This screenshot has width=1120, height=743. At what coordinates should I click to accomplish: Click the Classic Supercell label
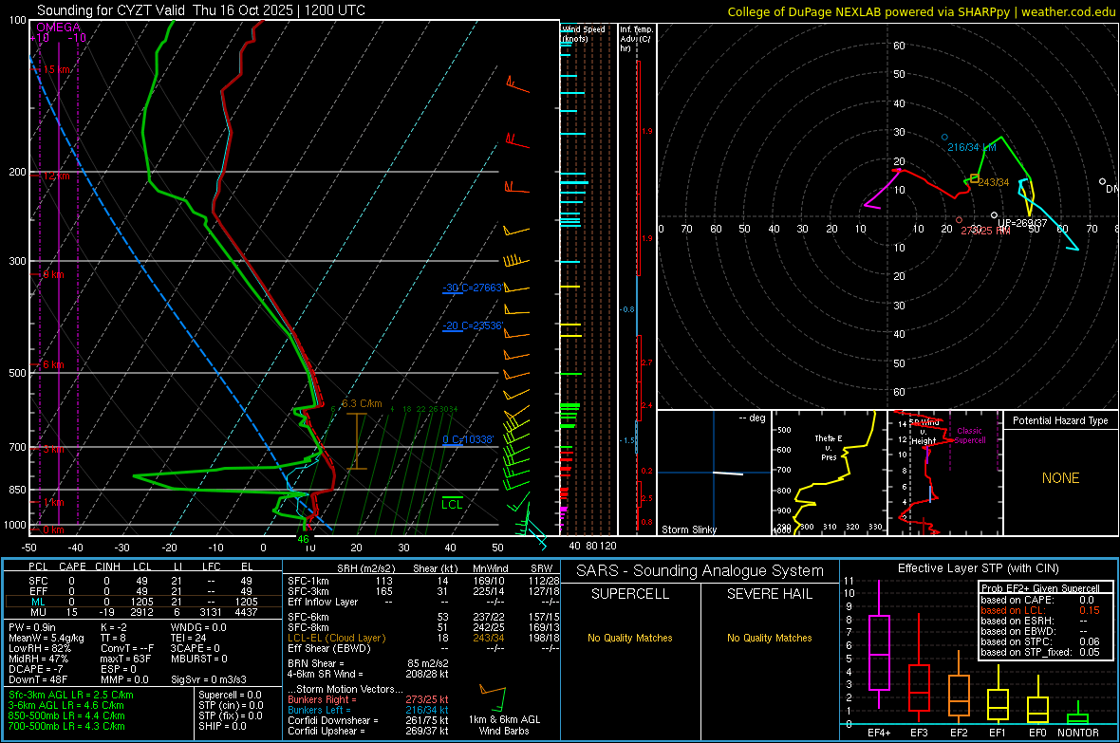click(969, 436)
